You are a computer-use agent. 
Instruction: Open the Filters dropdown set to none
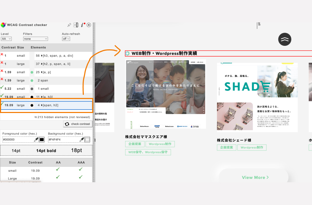click(35, 39)
